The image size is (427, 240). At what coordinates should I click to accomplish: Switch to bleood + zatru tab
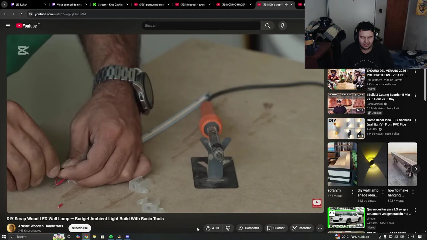(193, 5)
